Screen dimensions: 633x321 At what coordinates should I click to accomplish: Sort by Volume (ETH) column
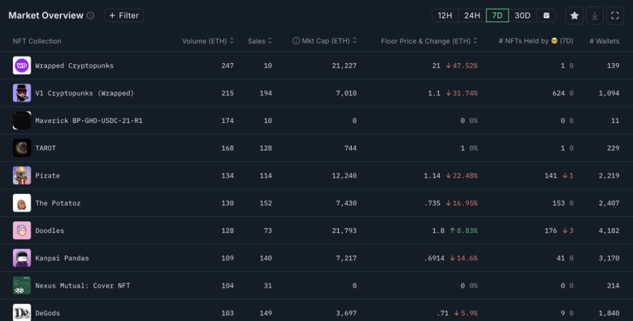tap(208, 41)
